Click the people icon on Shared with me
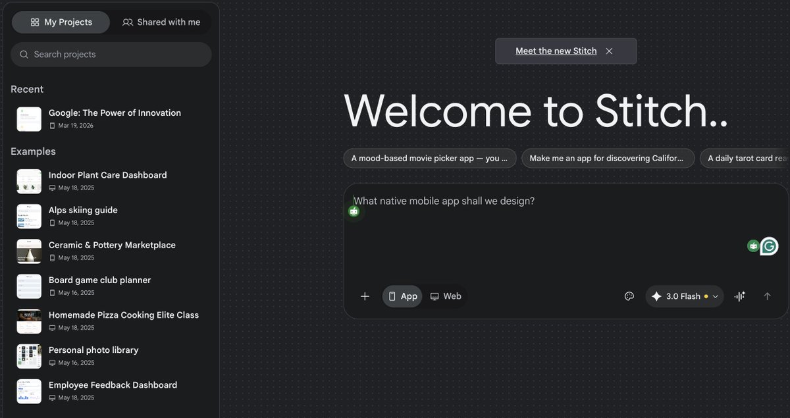The width and height of the screenshot is (790, 418). point(128,22)
